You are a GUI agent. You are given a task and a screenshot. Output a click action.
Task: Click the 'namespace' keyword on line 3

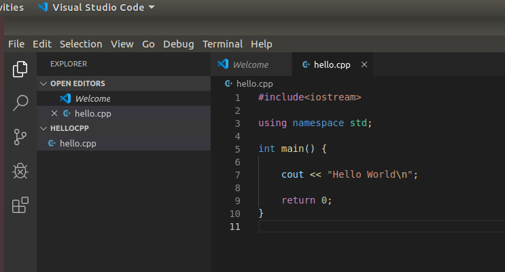tap(318, 123)
